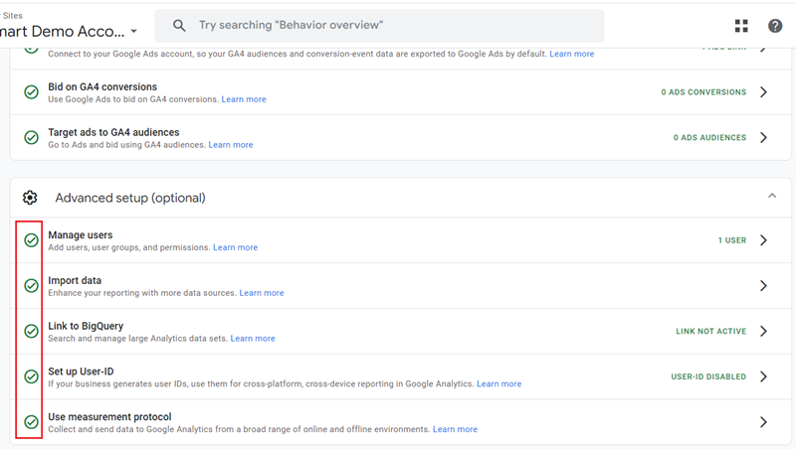Open Manage users row arrow
The image size is (796, 449).
pyautogui.click(x=763, y=240)
